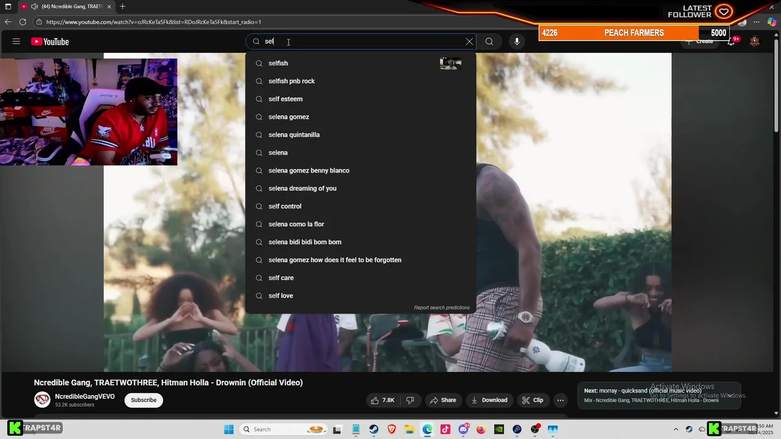
Task: Create a clip with the Clip button
Action: click(533, 400)
